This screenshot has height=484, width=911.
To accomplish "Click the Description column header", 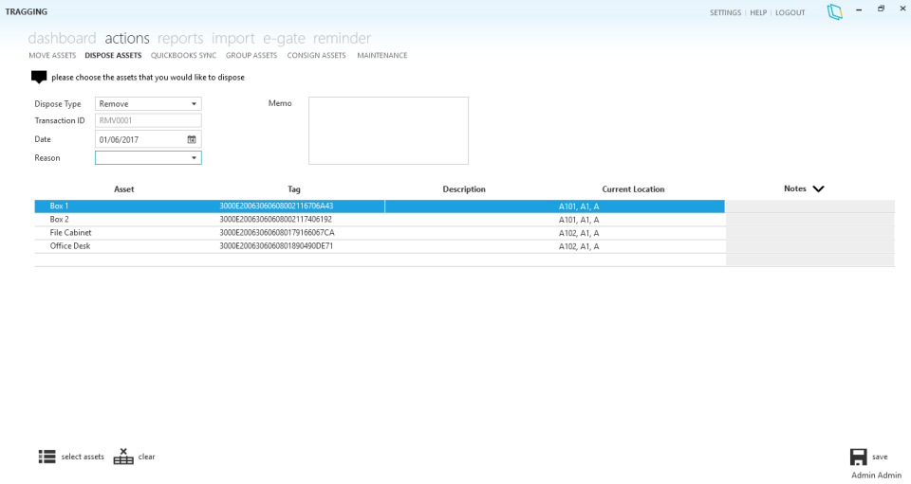I will point(464,189).
